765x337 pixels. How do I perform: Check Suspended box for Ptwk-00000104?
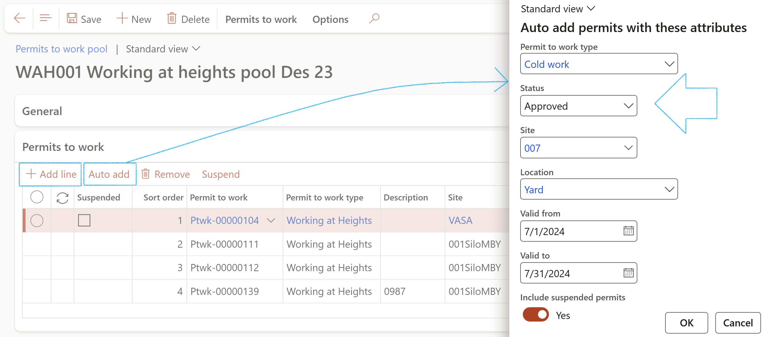tap(84, 220)
